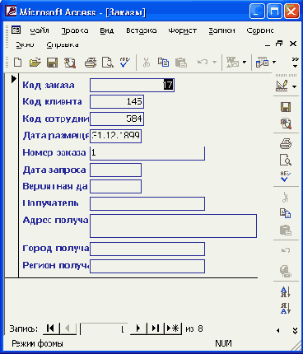
Task: Save using the top toolbar floppy icon
Action: tap(52, 63)
